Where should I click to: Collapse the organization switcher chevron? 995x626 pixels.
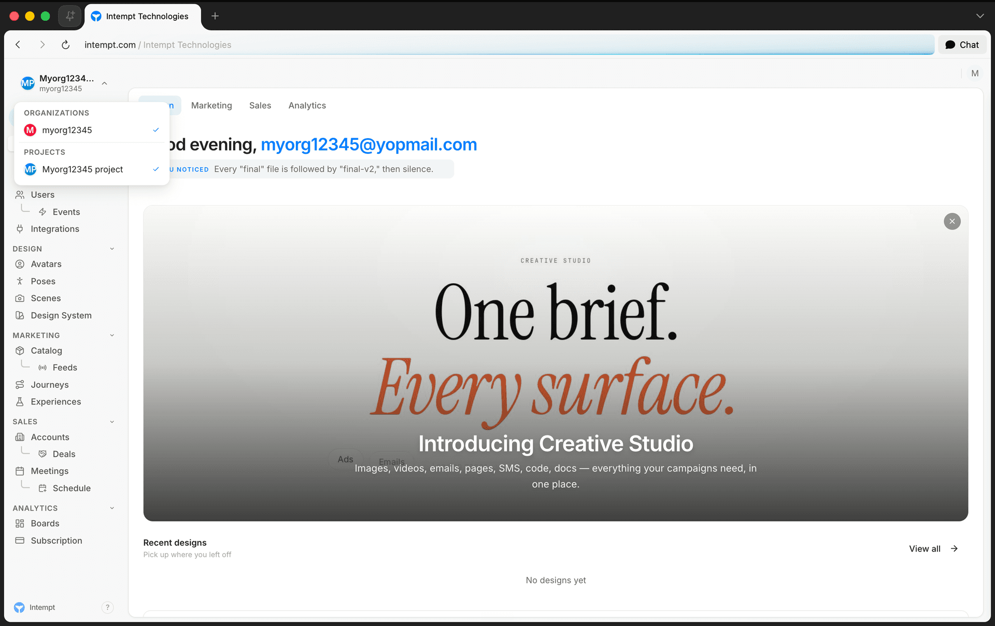tap(105, 83)
